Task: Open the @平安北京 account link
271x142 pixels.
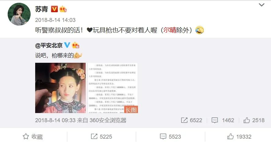Action: click(x=49, y=45)
